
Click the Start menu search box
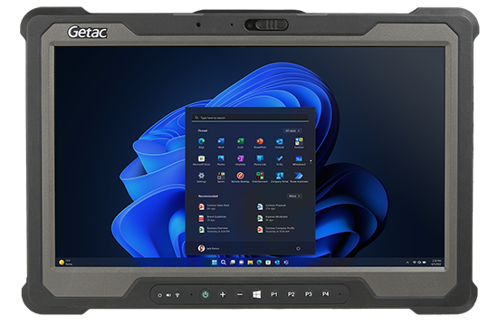[x=250, y=118]
